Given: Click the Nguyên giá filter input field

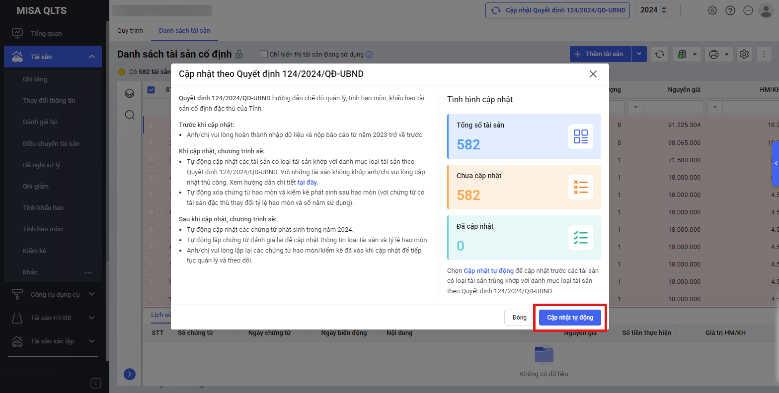Looking at the screenshot, I should pos(673,107).
